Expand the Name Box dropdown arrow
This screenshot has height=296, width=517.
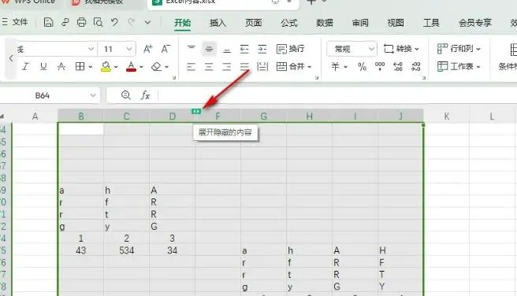pos(93,95)
